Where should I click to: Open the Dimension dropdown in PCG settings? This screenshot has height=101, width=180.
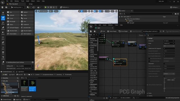pos(169,41)
